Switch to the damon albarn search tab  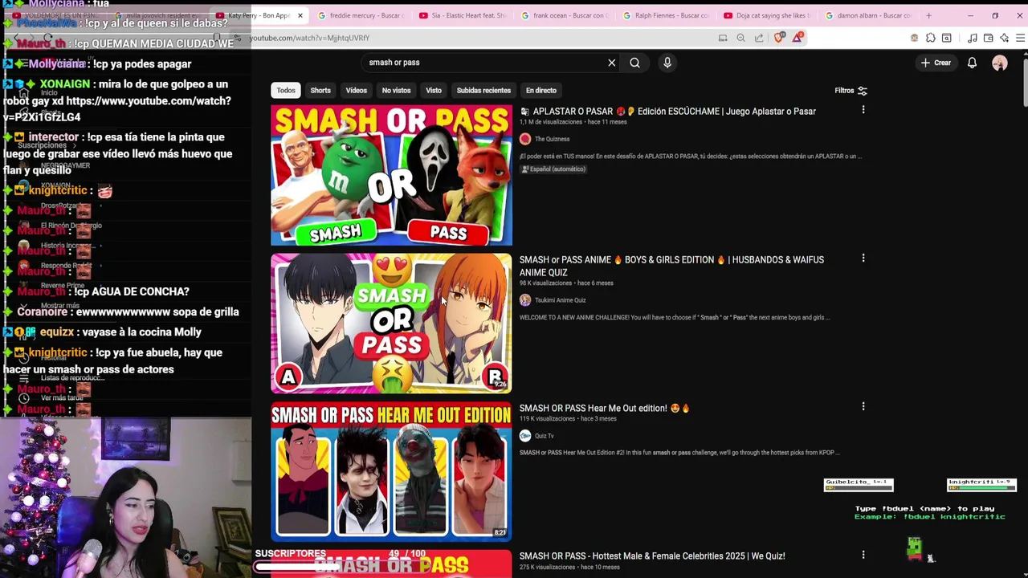(x=868, y=15)
